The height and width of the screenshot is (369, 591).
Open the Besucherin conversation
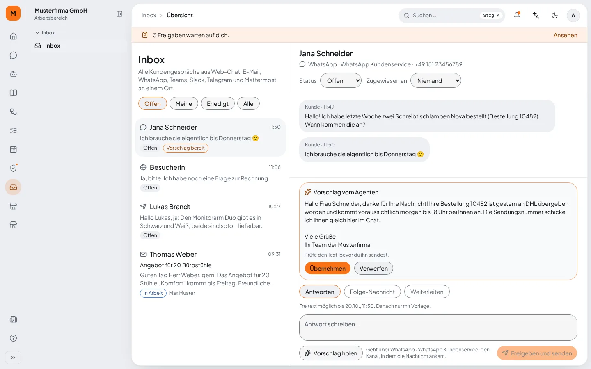coord(210,178)
